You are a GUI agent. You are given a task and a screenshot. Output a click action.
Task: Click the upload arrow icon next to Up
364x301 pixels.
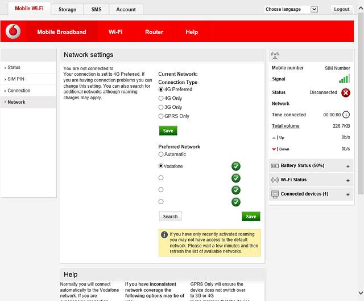point(274,138)
